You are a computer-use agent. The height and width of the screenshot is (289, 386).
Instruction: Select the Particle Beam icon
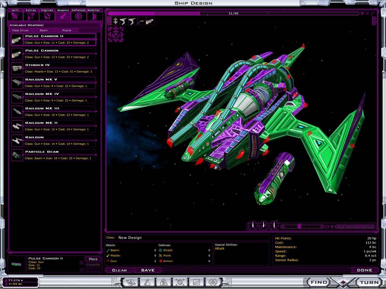click(17, 155)
